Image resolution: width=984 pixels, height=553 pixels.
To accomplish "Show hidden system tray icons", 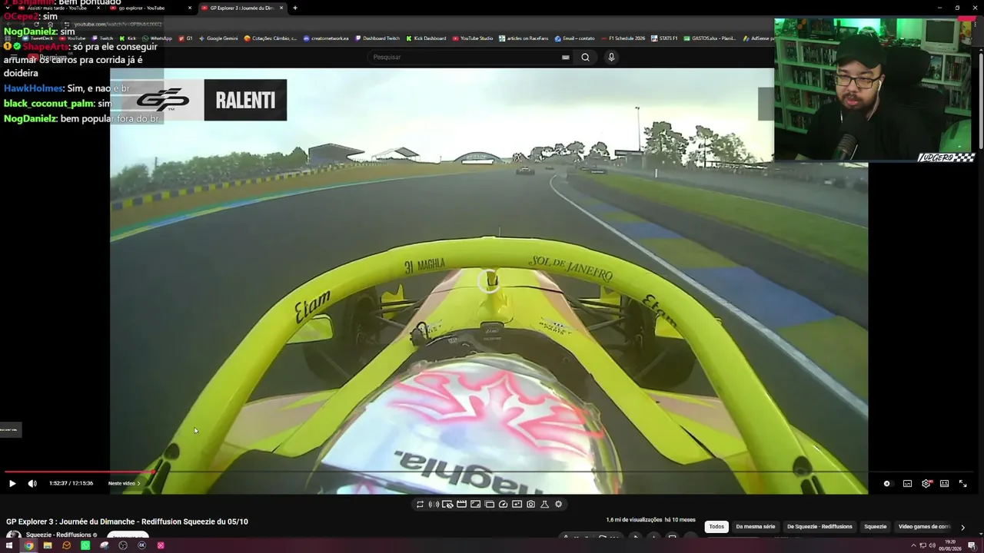I will [913, 546].
